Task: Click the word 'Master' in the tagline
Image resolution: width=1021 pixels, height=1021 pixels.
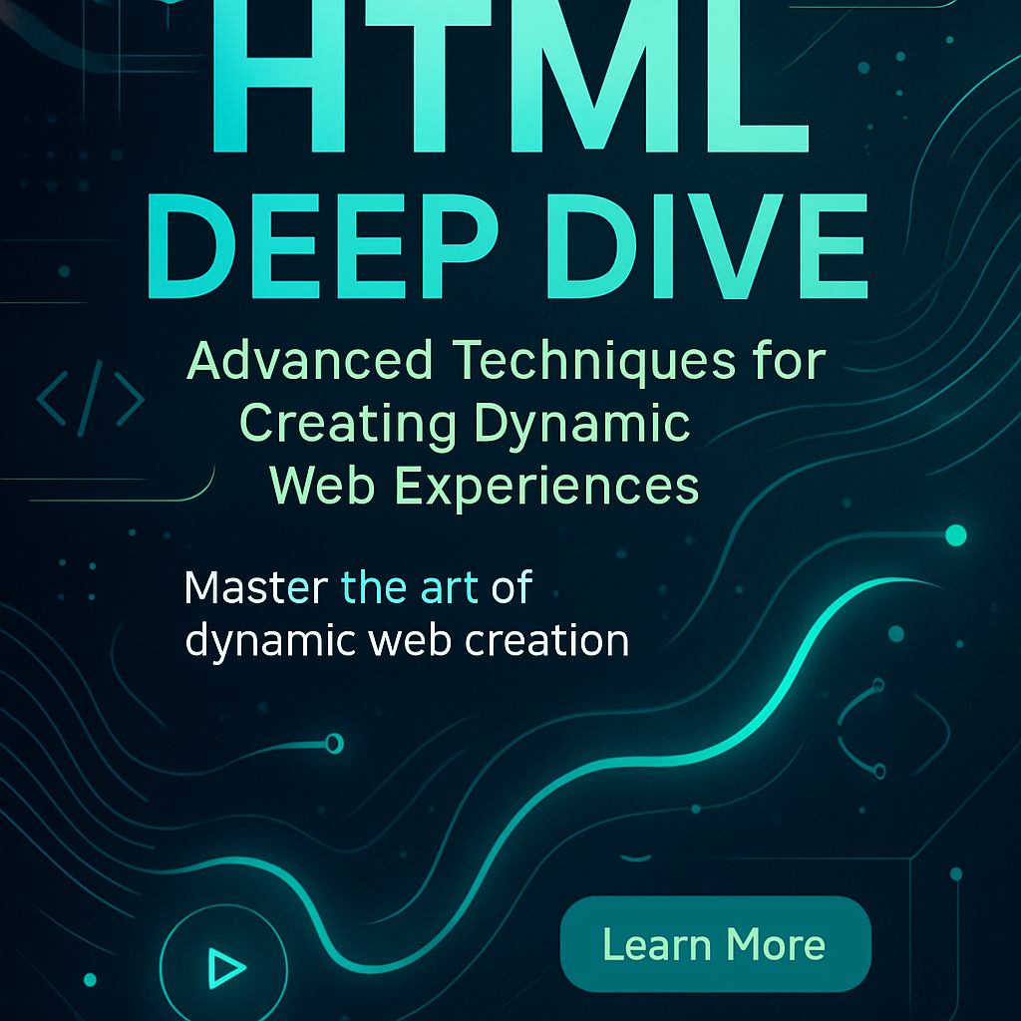Action: click(255, 588)
